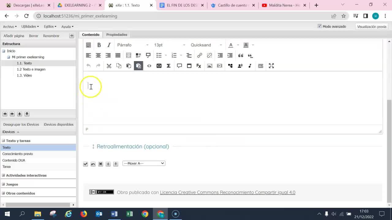Image resolution: width=392 pixels, height=220 pixels.
Task: Open the Archivo menu
Action: (x=10, y=27)
